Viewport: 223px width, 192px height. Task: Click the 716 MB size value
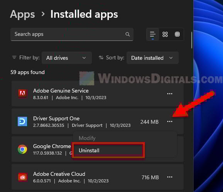point(150,177)
